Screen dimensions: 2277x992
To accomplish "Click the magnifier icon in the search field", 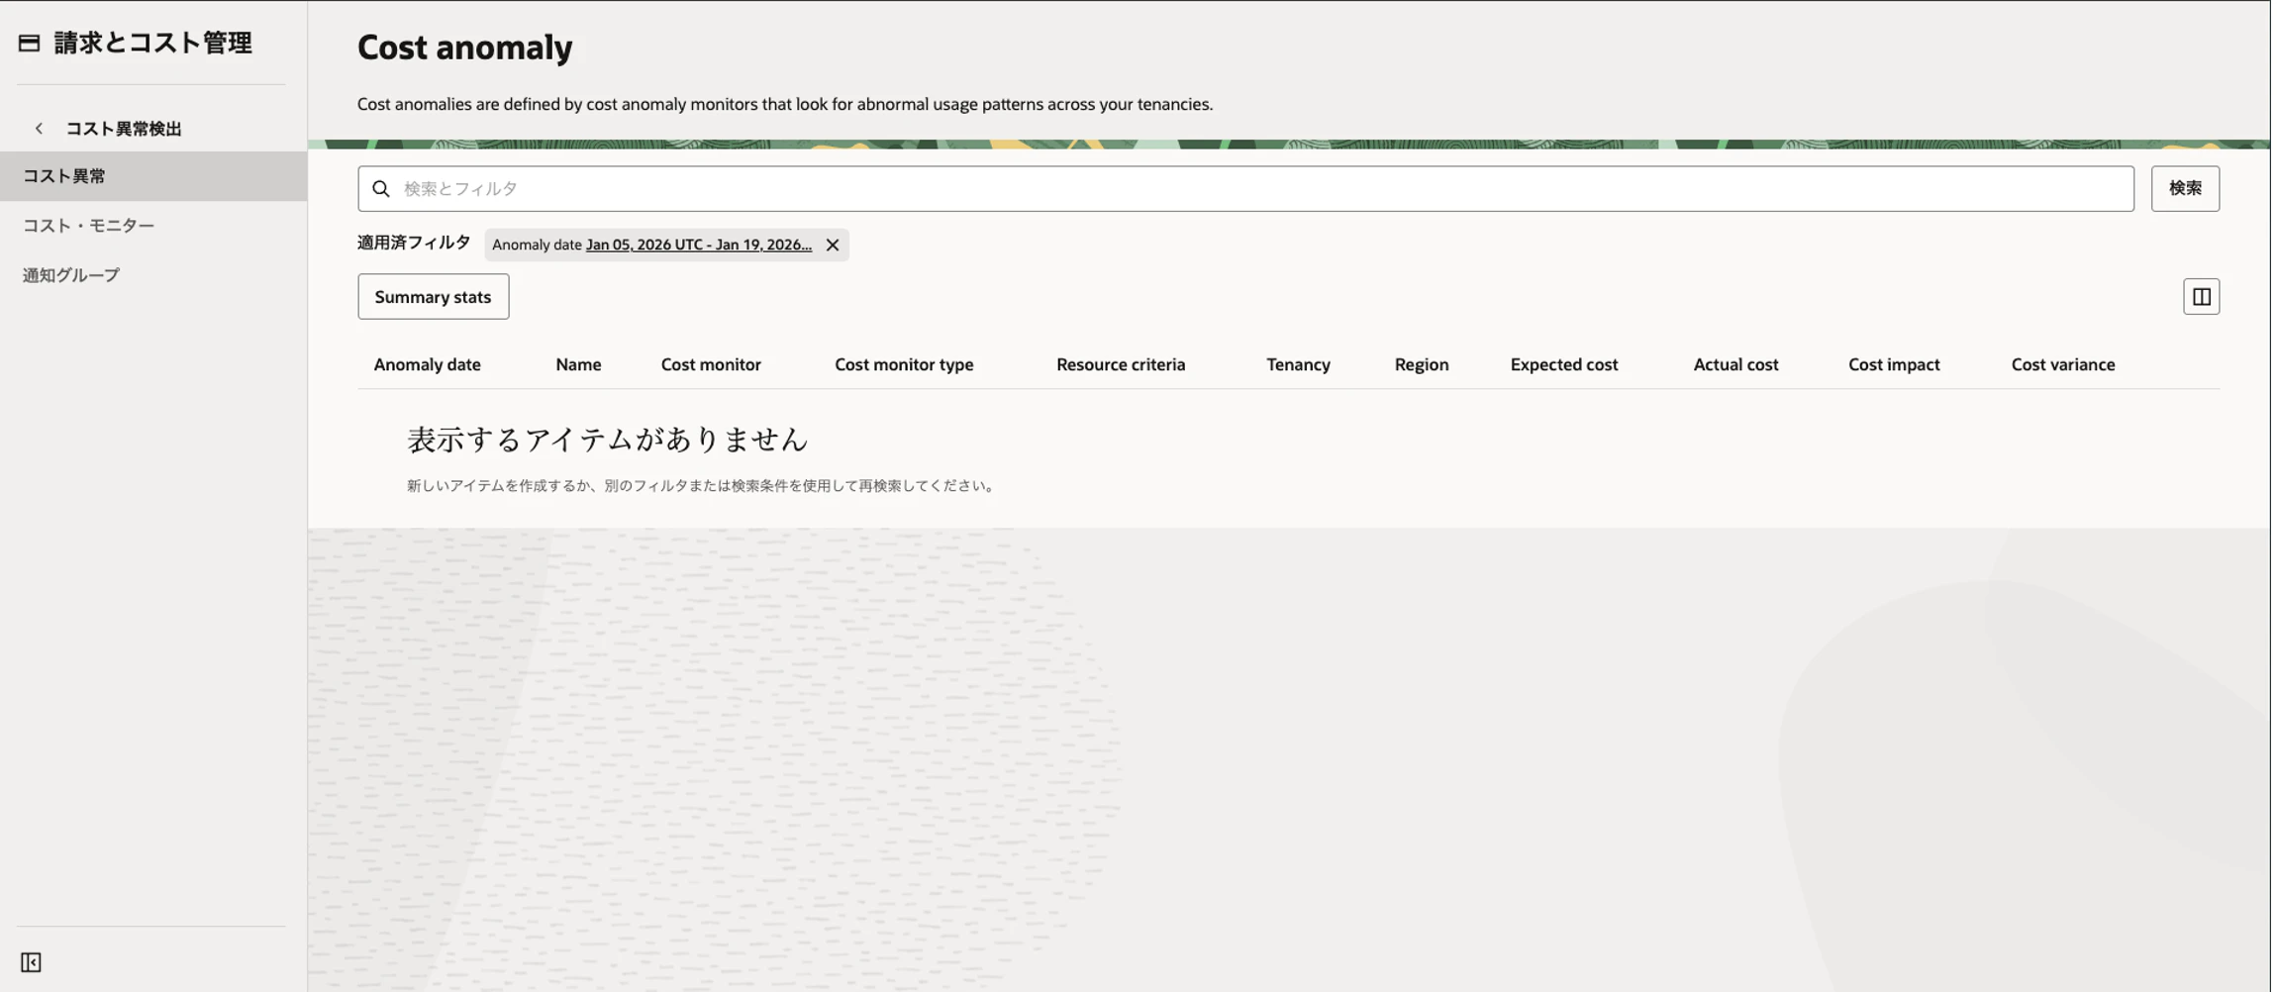I will coord(381,188).
